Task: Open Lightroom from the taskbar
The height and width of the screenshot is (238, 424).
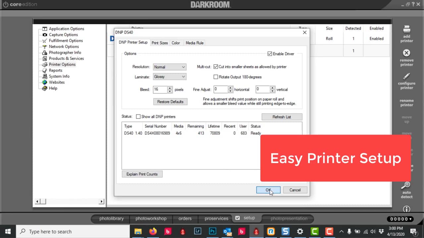Action: coord(197,231)
